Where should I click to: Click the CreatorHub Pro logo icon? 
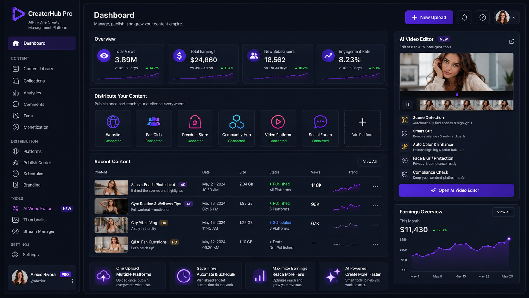click(18, 14)
